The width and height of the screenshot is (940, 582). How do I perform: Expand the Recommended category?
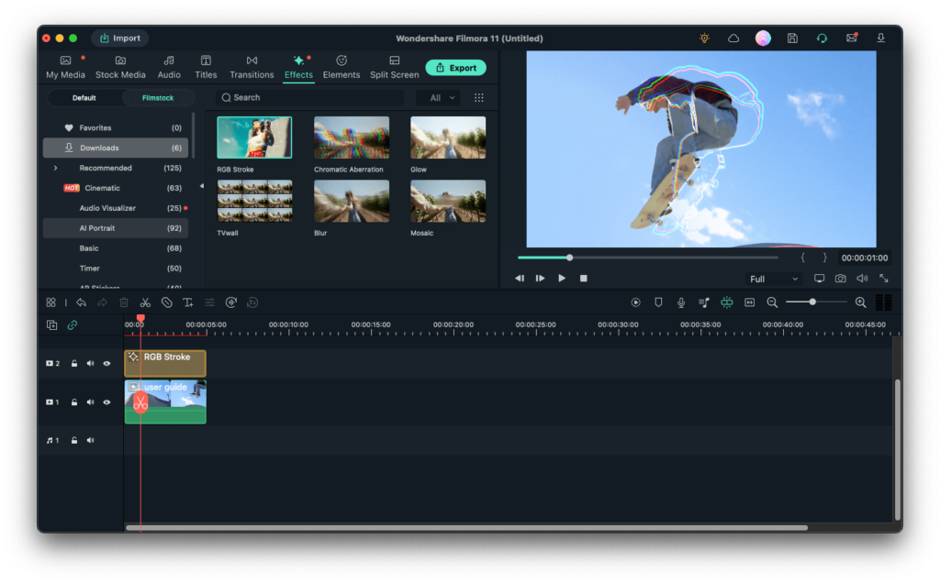(55, 169)
